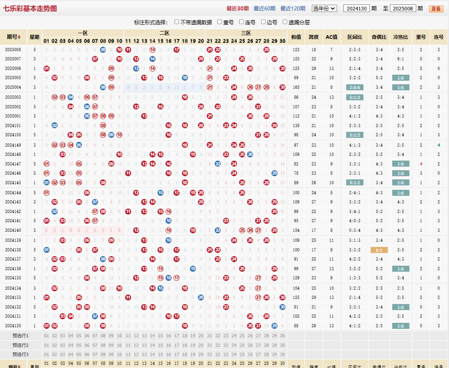449x368 pixels.
Task: Click blue ball 22 in row 2024147
Action: coord(218,164)
